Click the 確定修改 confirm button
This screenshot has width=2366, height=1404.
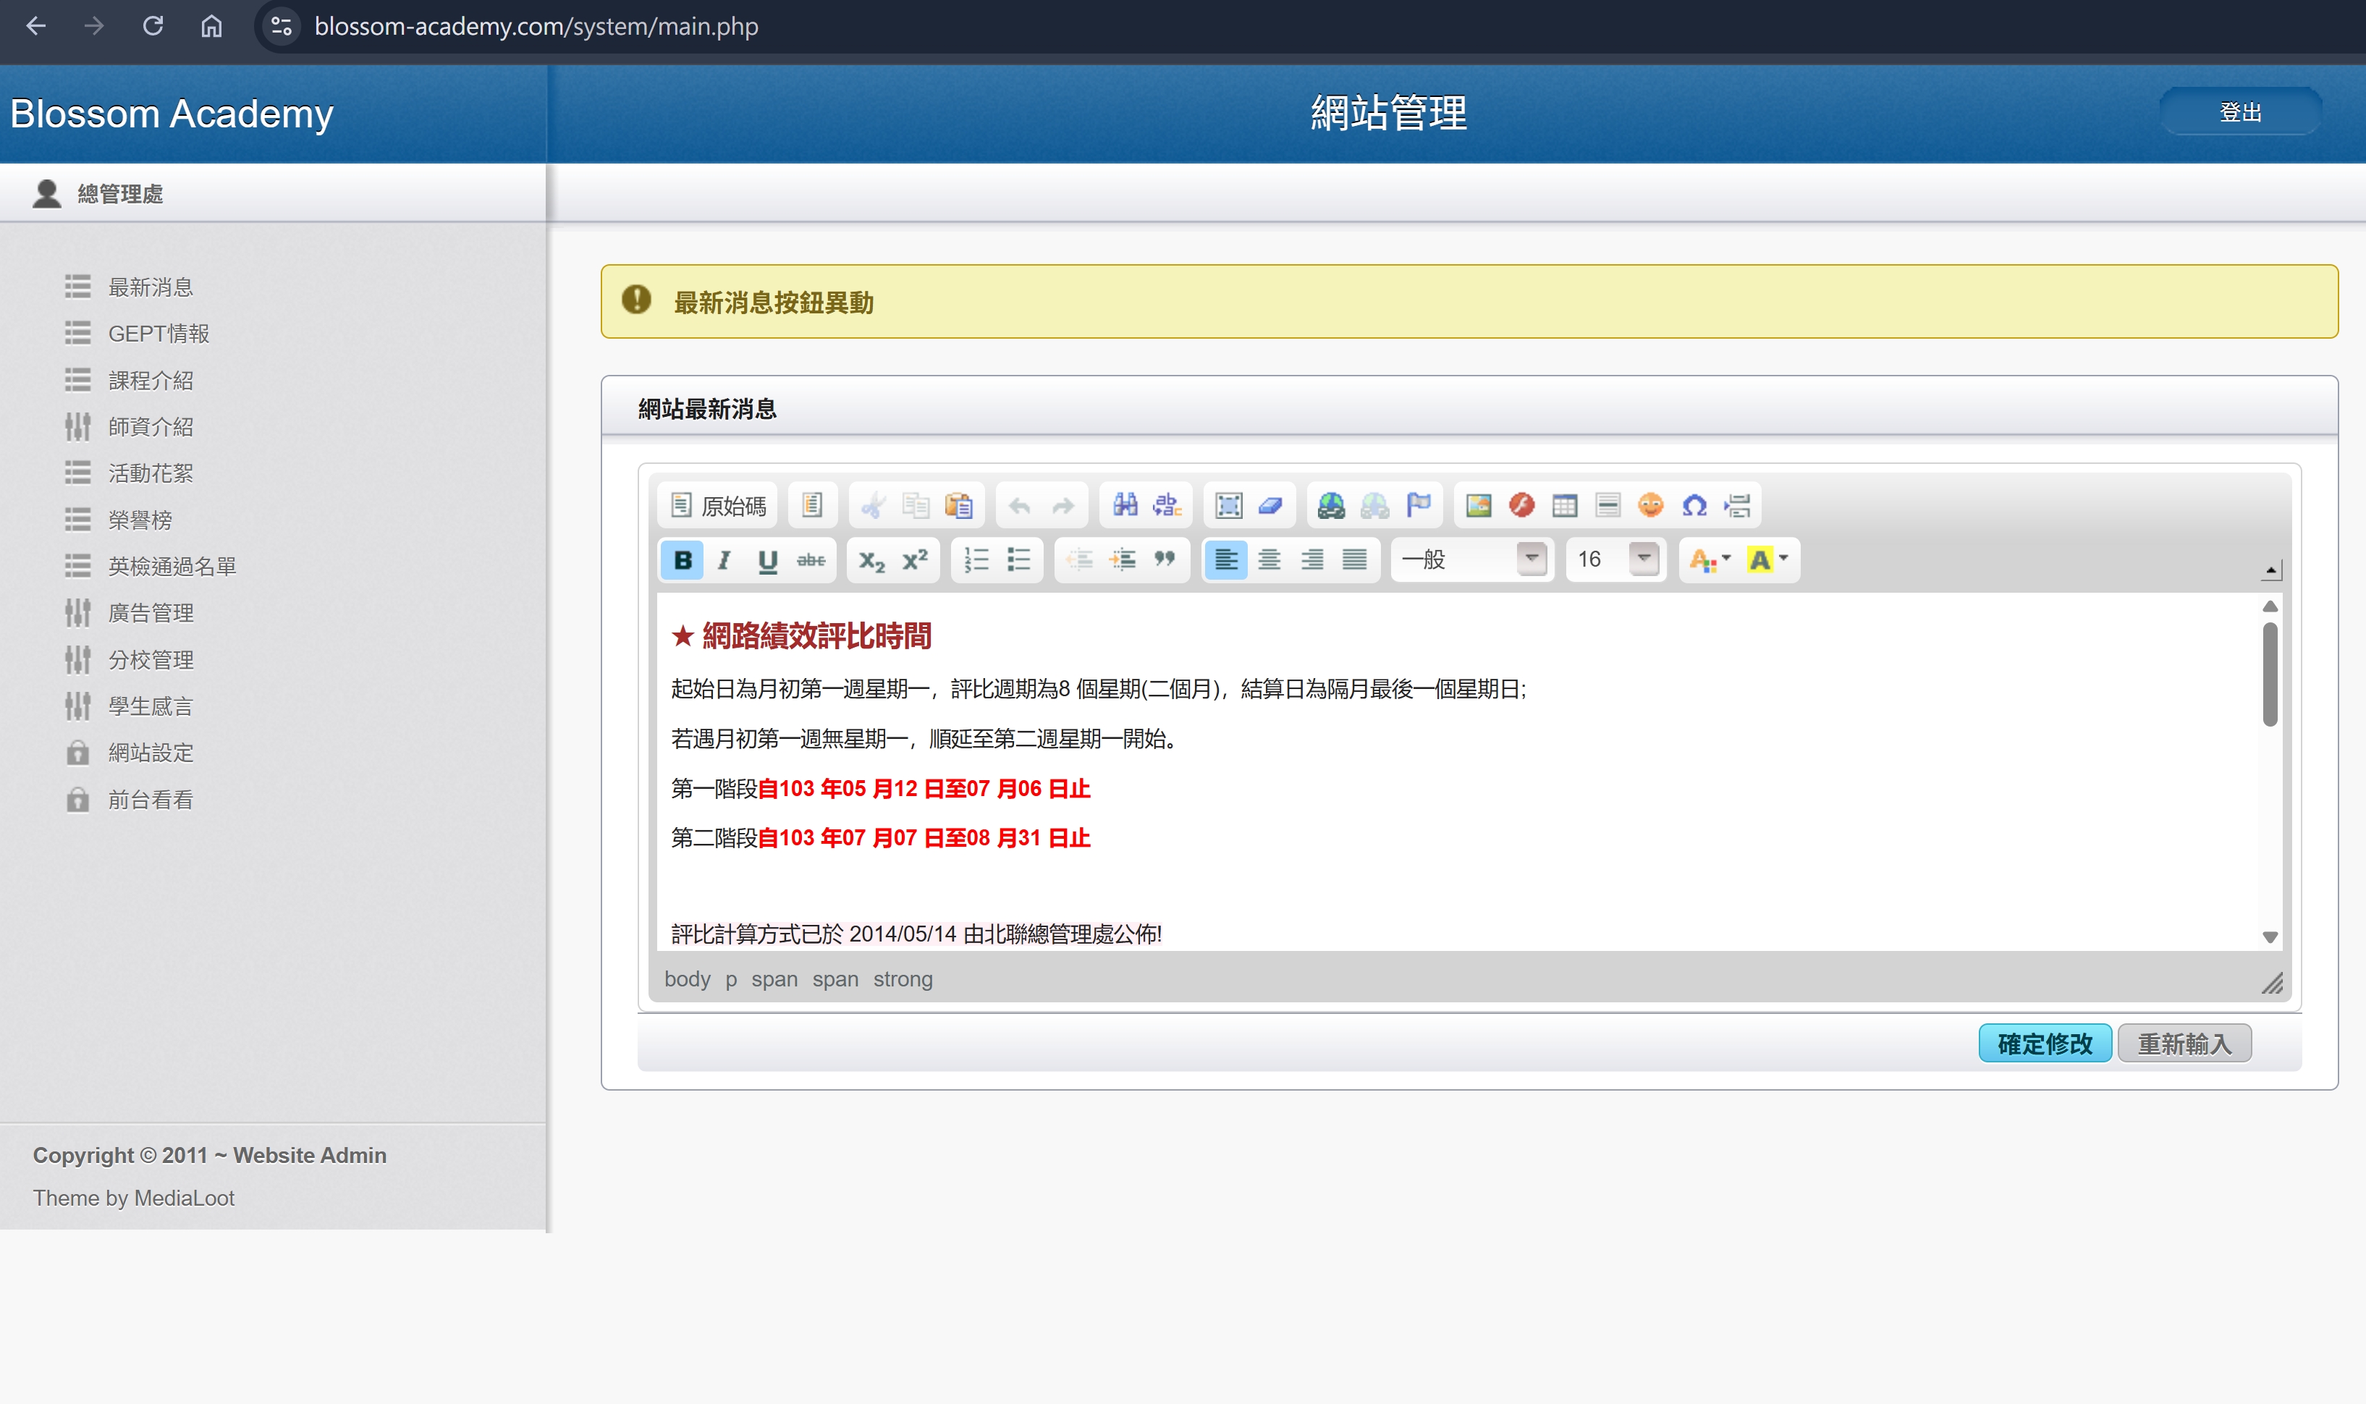click(x=2045, y=1044)
